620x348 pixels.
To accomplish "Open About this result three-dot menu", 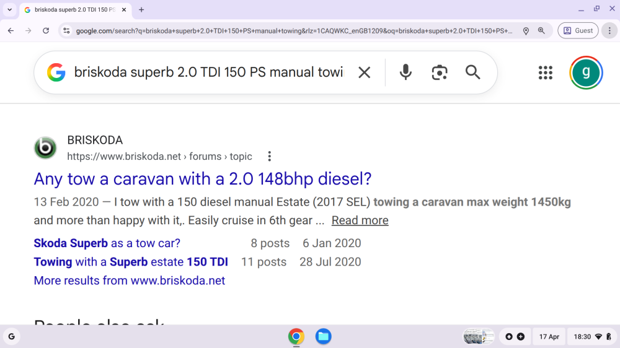I will pos(269,157).
